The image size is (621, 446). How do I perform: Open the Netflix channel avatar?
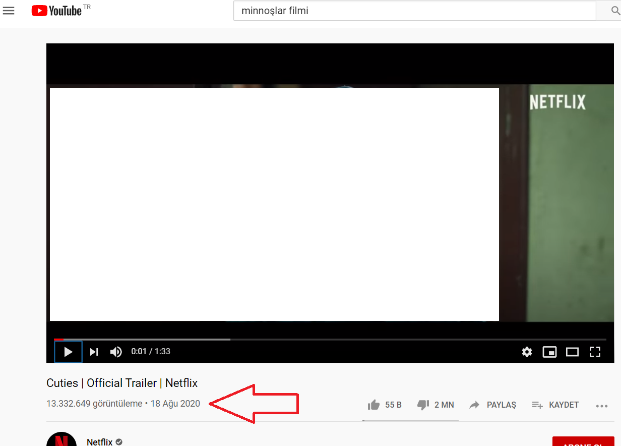(61, 439)
